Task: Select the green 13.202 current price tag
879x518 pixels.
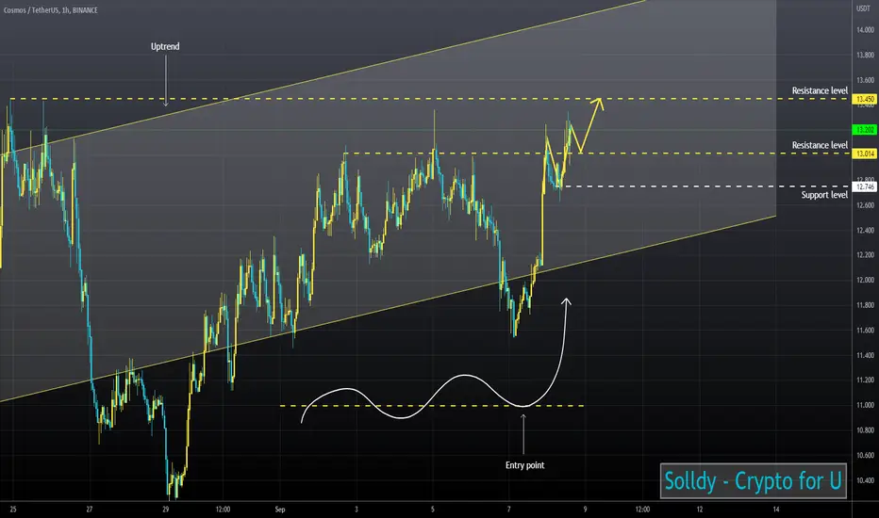Action: 864,130
